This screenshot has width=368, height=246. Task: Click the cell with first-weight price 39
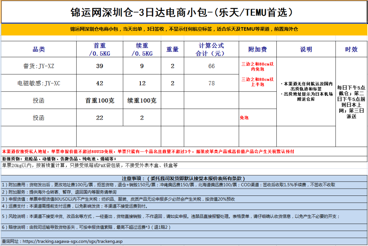[99, 66]
